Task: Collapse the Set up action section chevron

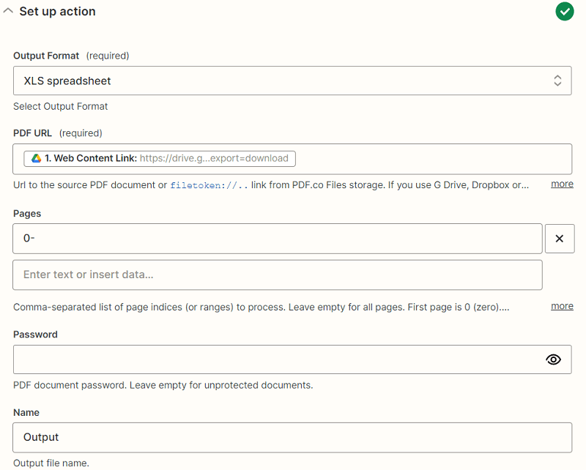Action: pyautogui.click(x=8, y=11)
